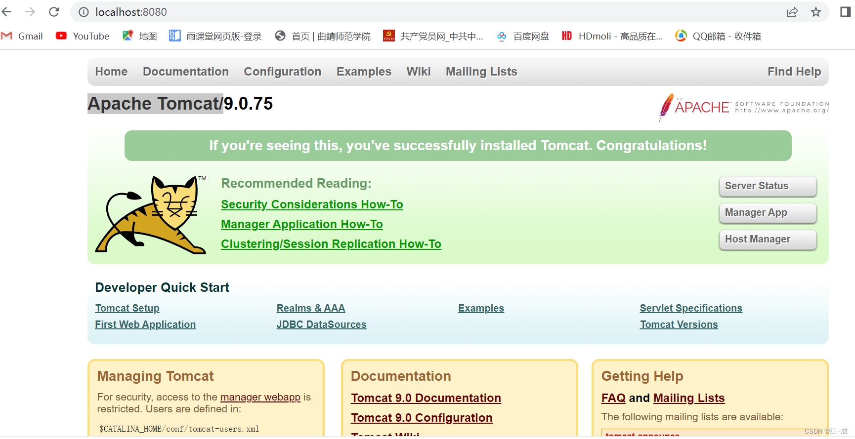Open the browser side panel icon

[846, 12]
